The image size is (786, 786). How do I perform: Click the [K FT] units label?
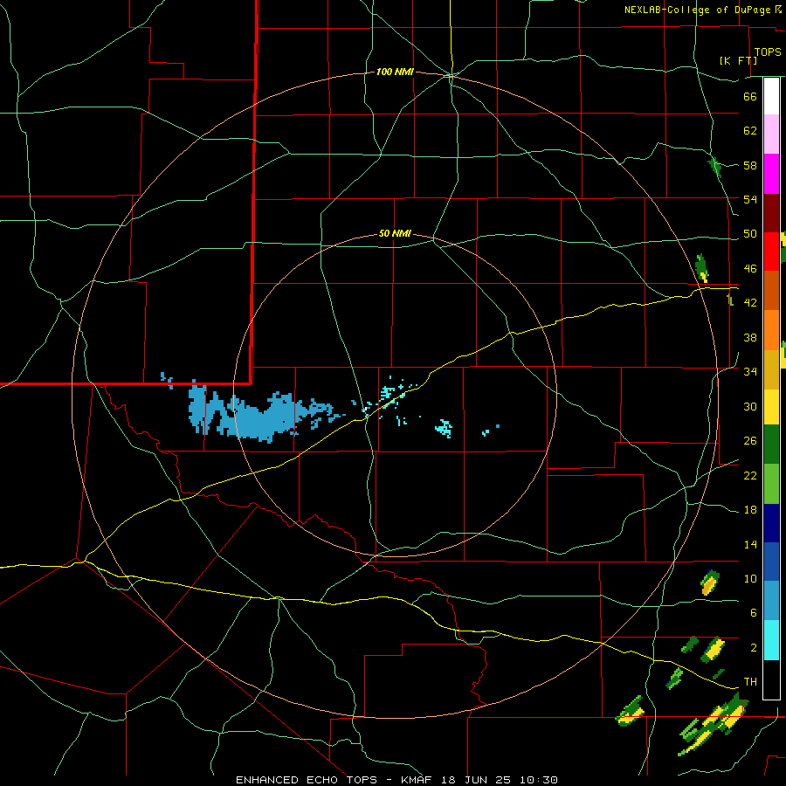[x=738, y=60]
